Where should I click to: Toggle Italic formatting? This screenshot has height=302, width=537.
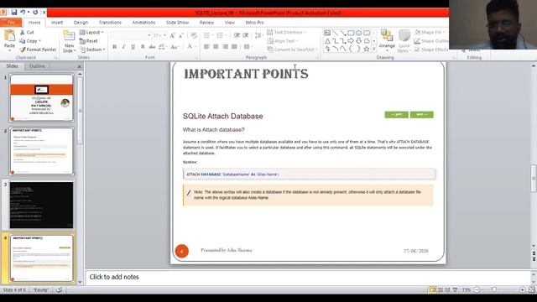(123, 47)
